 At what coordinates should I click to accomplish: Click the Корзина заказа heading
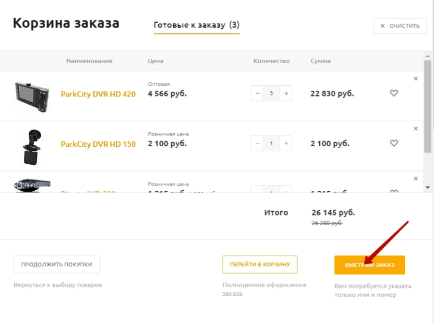click(66, 23)
